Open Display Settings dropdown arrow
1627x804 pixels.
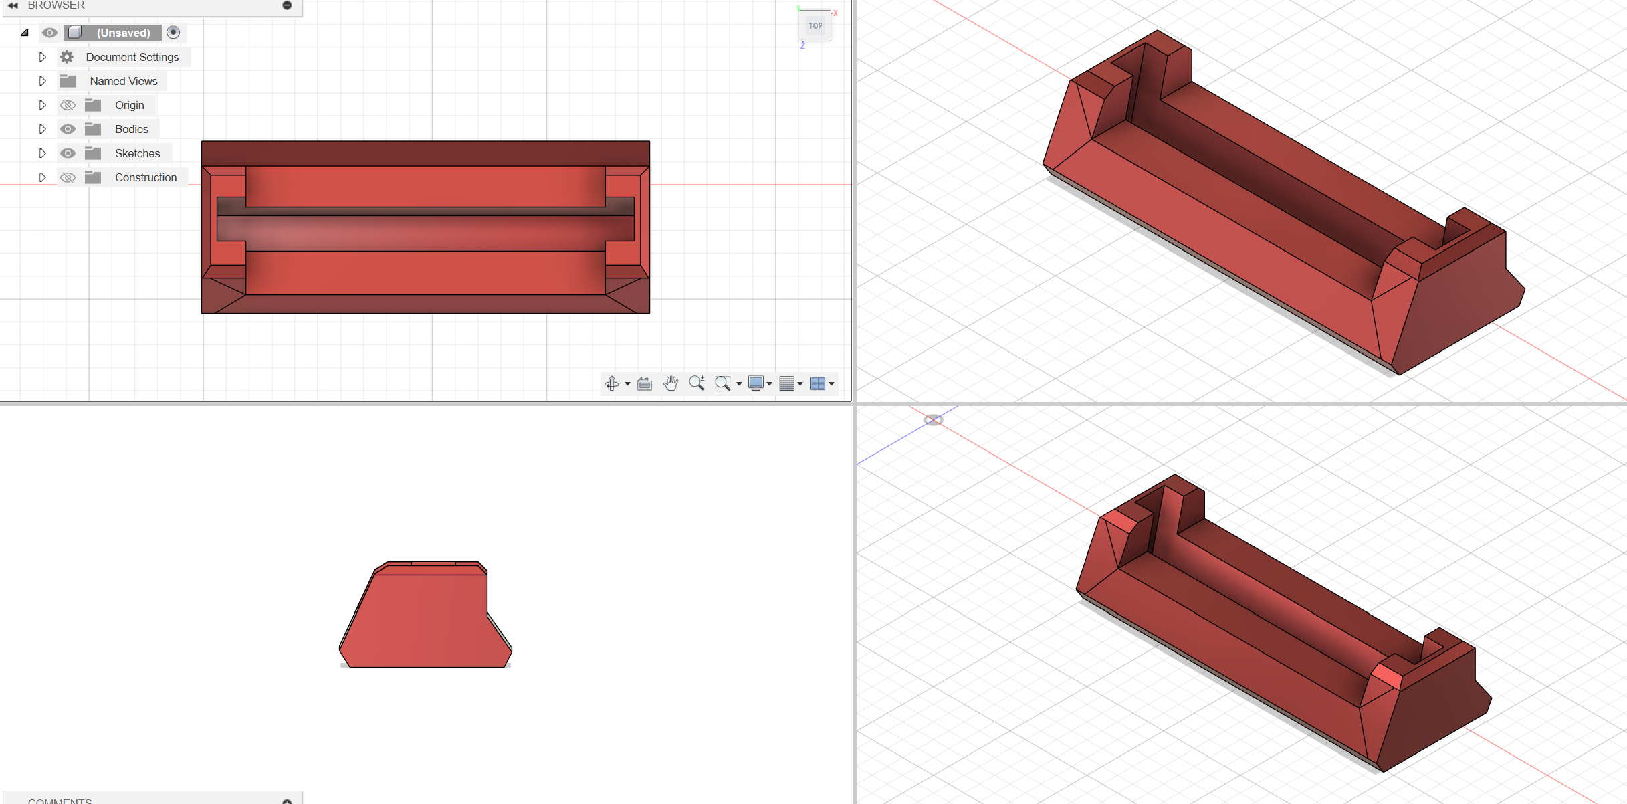coord(770,384)
